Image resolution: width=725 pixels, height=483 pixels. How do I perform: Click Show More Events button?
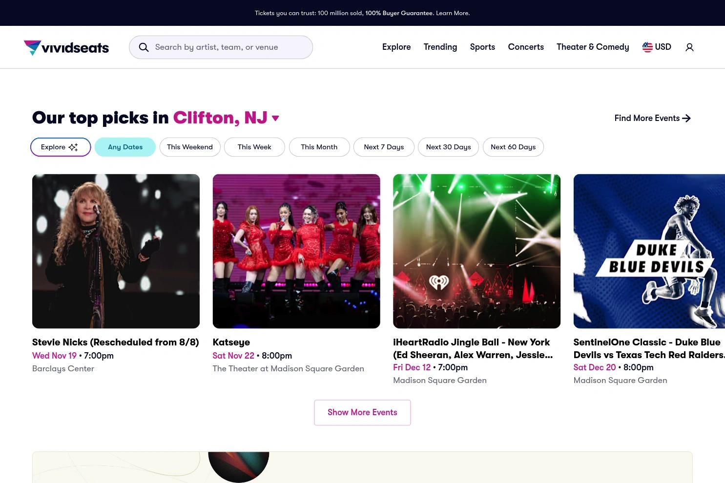pos(362,412)
